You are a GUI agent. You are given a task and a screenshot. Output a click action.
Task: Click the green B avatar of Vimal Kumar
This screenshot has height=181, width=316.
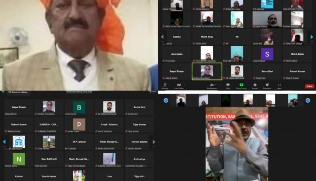[79, 107]
